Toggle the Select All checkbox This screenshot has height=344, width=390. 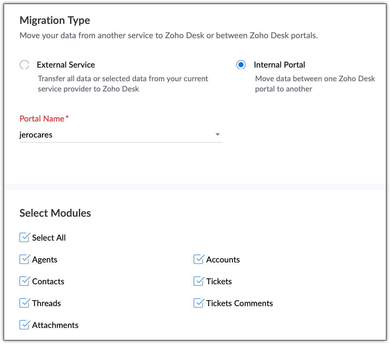[x=24, y=238]
